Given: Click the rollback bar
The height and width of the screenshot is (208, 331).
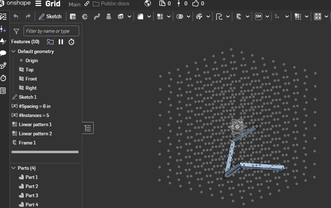Looking at the screenshot, I should (45, 152).
